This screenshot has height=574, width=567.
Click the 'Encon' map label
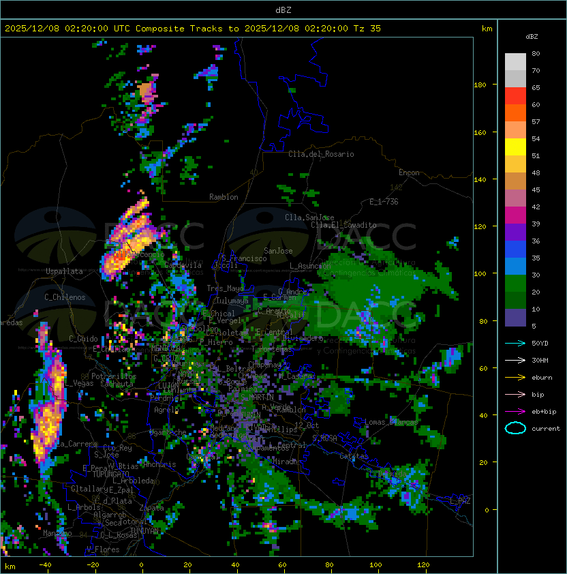tap(409, 172)
